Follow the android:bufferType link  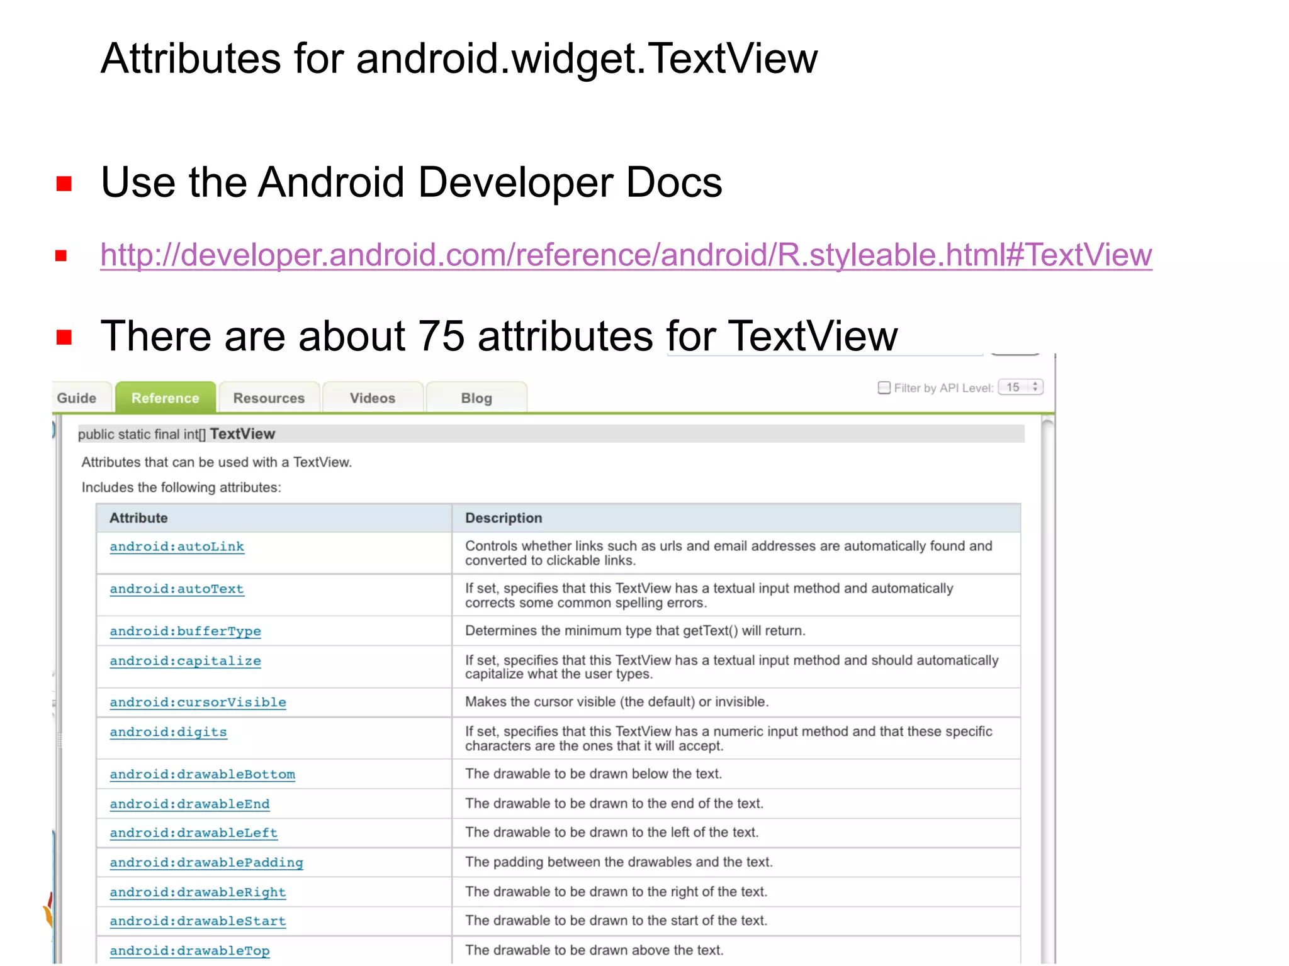pyautogui.click(x=185, y=631)
